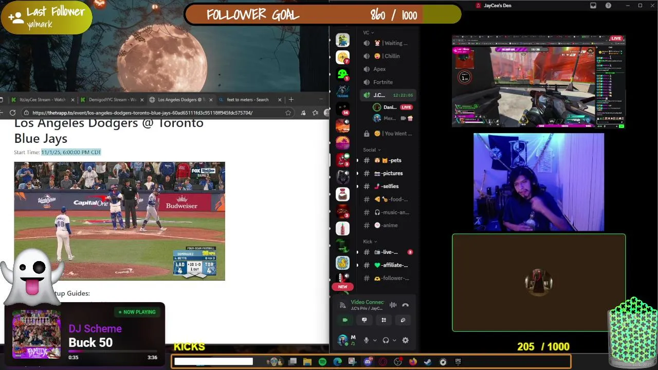Screen dimensions: 658x370
Task: Open the affiliate text channel
Action: (x=387, y=265)
